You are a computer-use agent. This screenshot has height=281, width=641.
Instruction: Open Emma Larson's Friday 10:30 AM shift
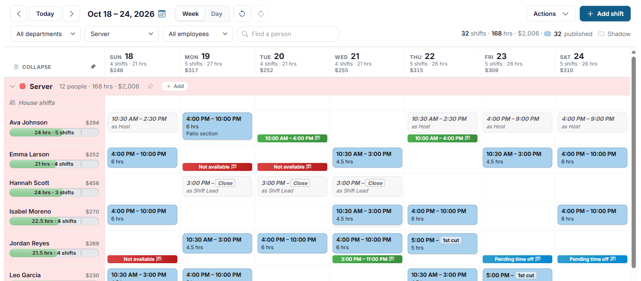pyautogui.click(x=518, y=158)
